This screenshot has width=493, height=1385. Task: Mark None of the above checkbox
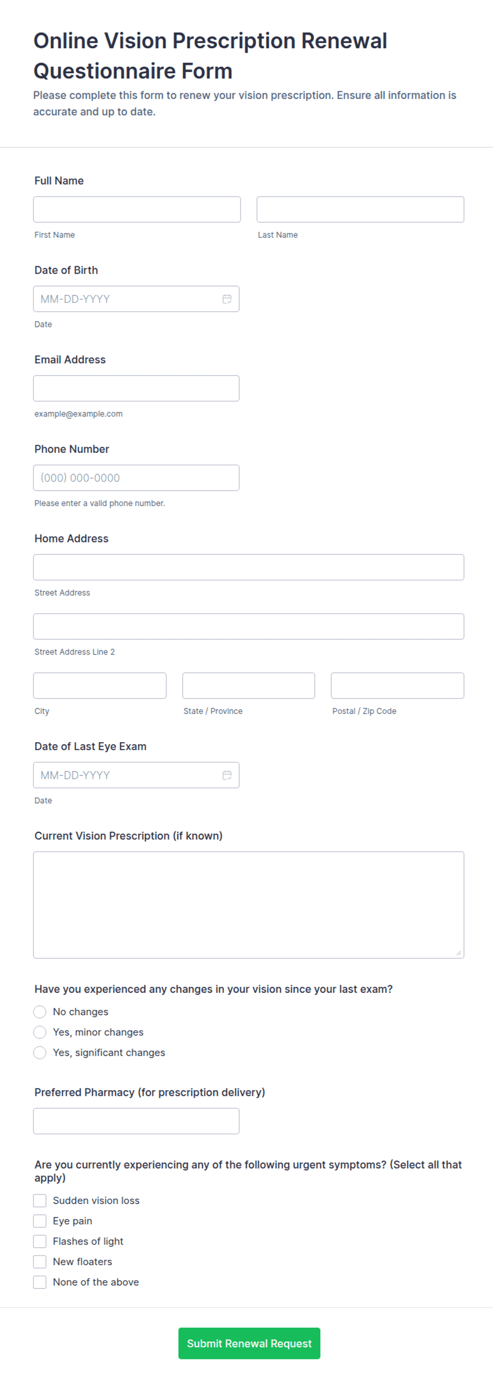40,1282
